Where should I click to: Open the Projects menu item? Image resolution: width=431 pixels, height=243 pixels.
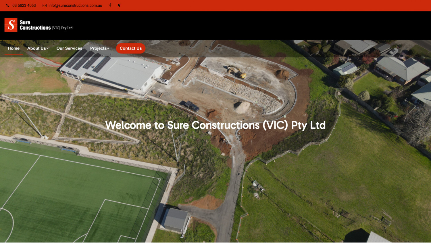click(98, 48)
